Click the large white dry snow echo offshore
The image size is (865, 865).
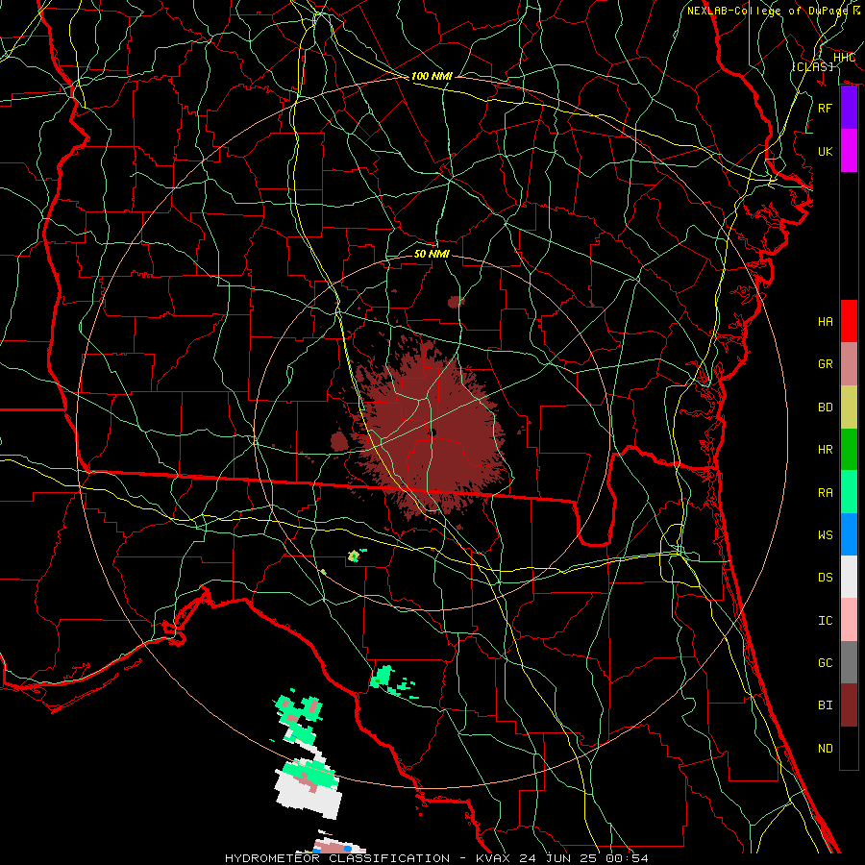[x=309, y=792]
